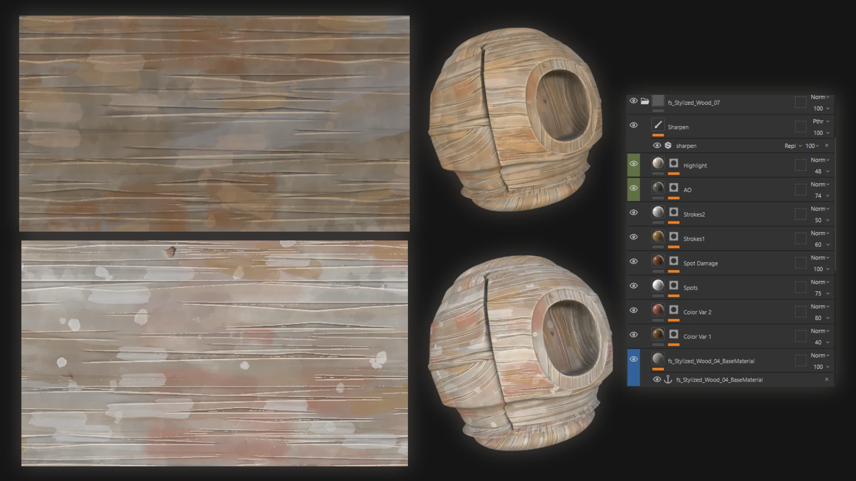Open Spot Damage blend mode dropdown
Viewport: 856px width, 481px height.
820,258
